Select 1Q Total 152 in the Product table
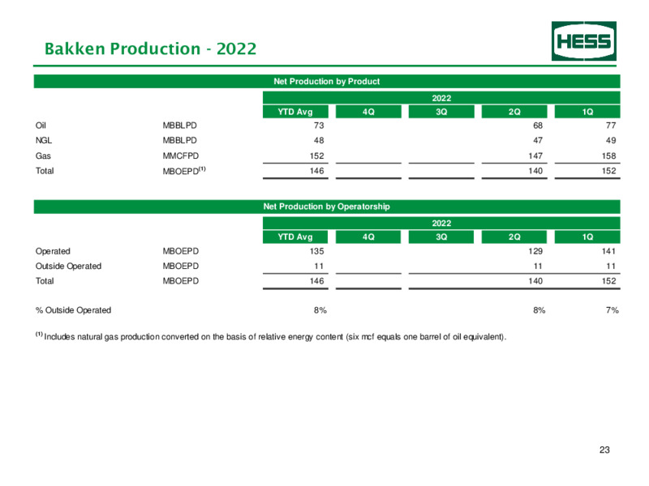 609,171
